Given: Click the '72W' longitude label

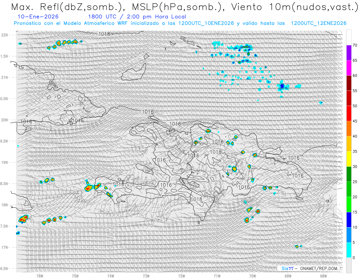Looking at the screenshot, I should tap(181, 276).
